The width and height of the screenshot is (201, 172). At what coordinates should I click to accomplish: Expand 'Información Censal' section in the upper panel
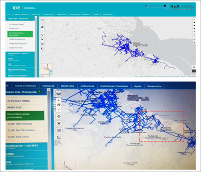[20, 70]
